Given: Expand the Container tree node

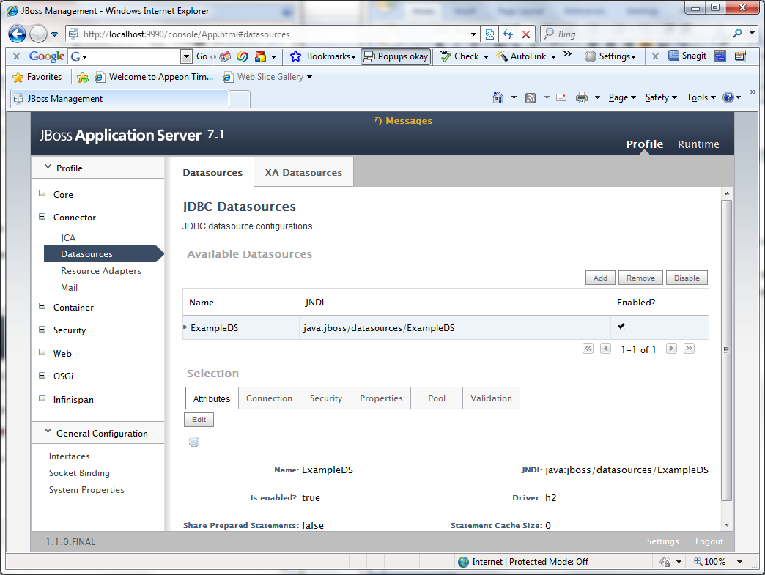Looking at the screenshot, I should [x=42, y=306].
